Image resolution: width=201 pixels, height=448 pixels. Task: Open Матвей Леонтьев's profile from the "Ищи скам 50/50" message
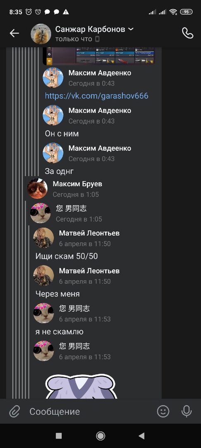(43, 238)
